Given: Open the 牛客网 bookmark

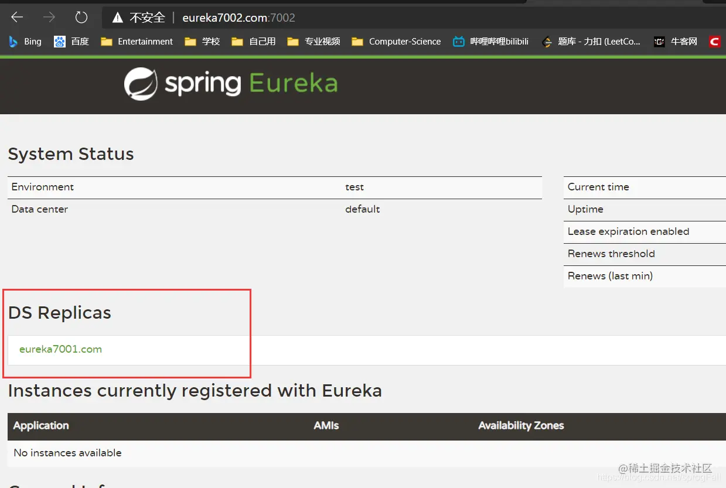Looking at the screenshot, I should point(676,42).
